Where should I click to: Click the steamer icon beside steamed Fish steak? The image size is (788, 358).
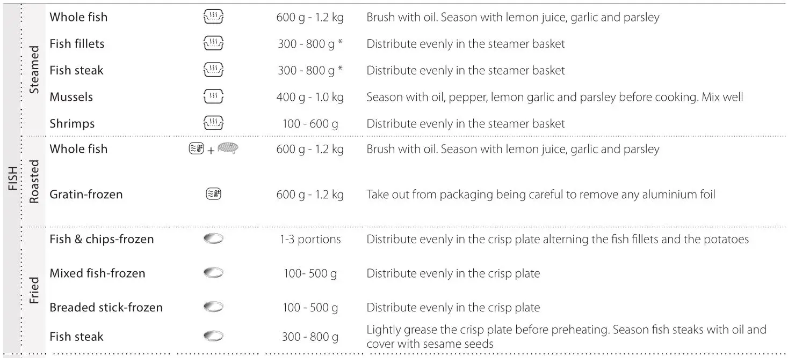213,70
